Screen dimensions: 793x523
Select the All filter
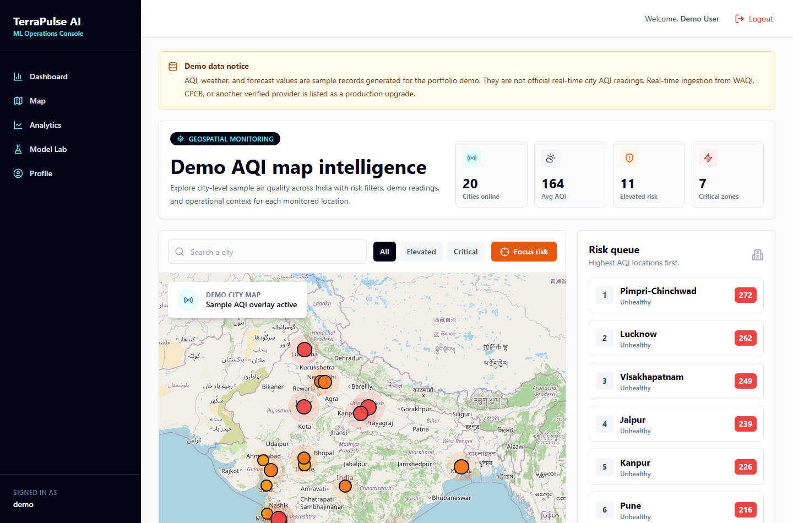tap(384, 252)
